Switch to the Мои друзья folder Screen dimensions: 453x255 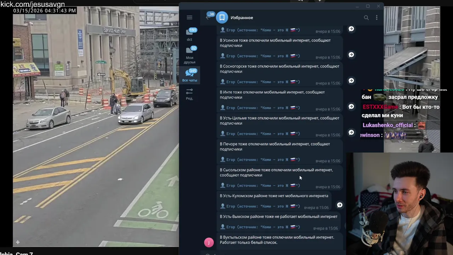tap(190, 55)
